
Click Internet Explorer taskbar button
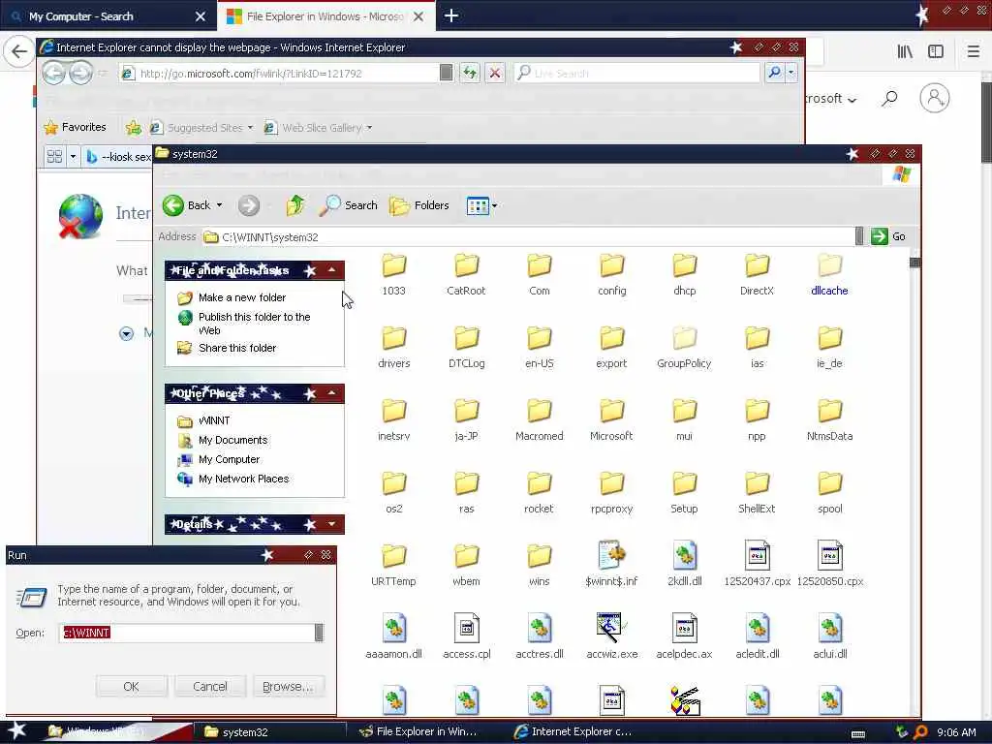pos(582,732)
